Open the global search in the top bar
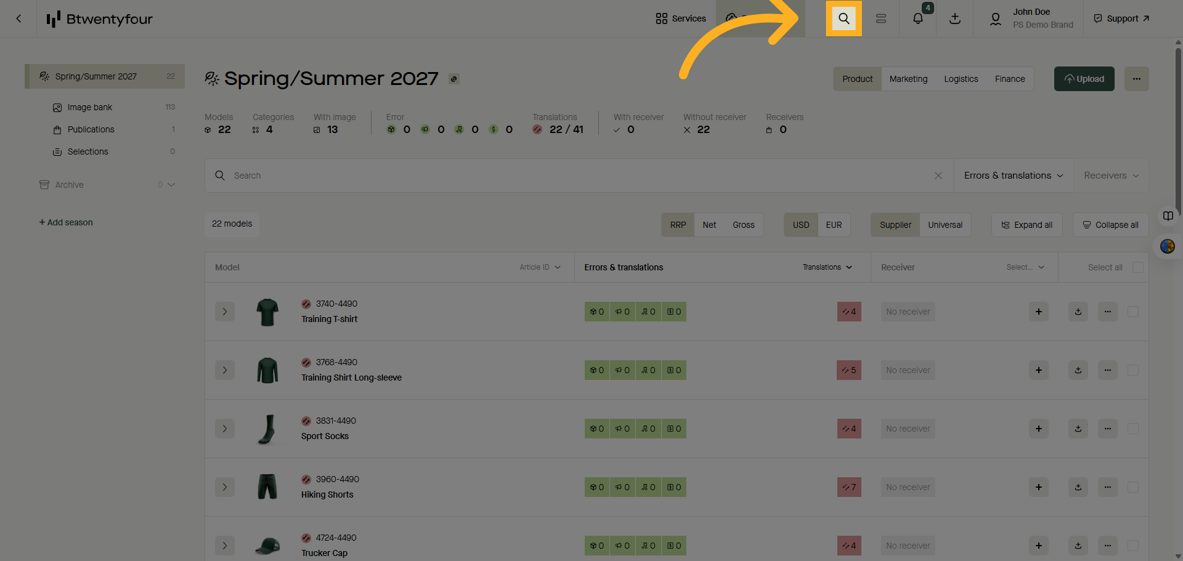The height and width of the screenshot is (561, 1183). (x=844, y=18)
